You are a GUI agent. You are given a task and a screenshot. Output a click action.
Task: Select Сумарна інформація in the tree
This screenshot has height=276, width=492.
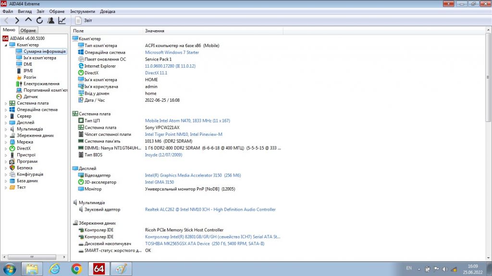point(41,51)
